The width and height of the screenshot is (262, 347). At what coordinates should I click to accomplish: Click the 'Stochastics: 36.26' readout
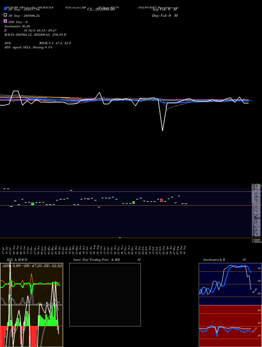tap(17, 26)
